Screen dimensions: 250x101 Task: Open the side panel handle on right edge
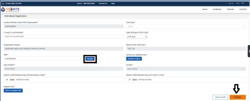[249, 51]
